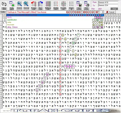The image size is (121, 113).
Task: Go to the Previous code
Action: pyautogui.click(x=34, y=5)
